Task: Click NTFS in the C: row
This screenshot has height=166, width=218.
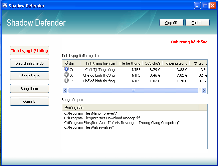Action: click(136, 70)
